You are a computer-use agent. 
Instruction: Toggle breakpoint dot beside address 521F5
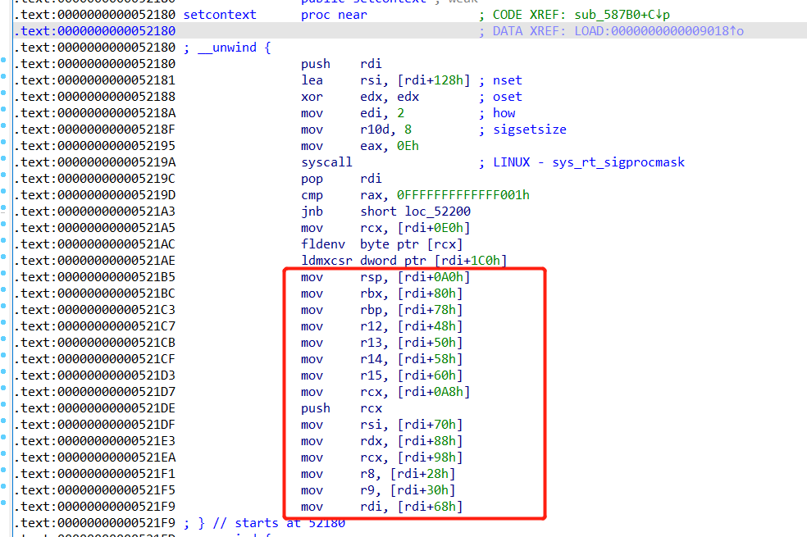[3, 486]
